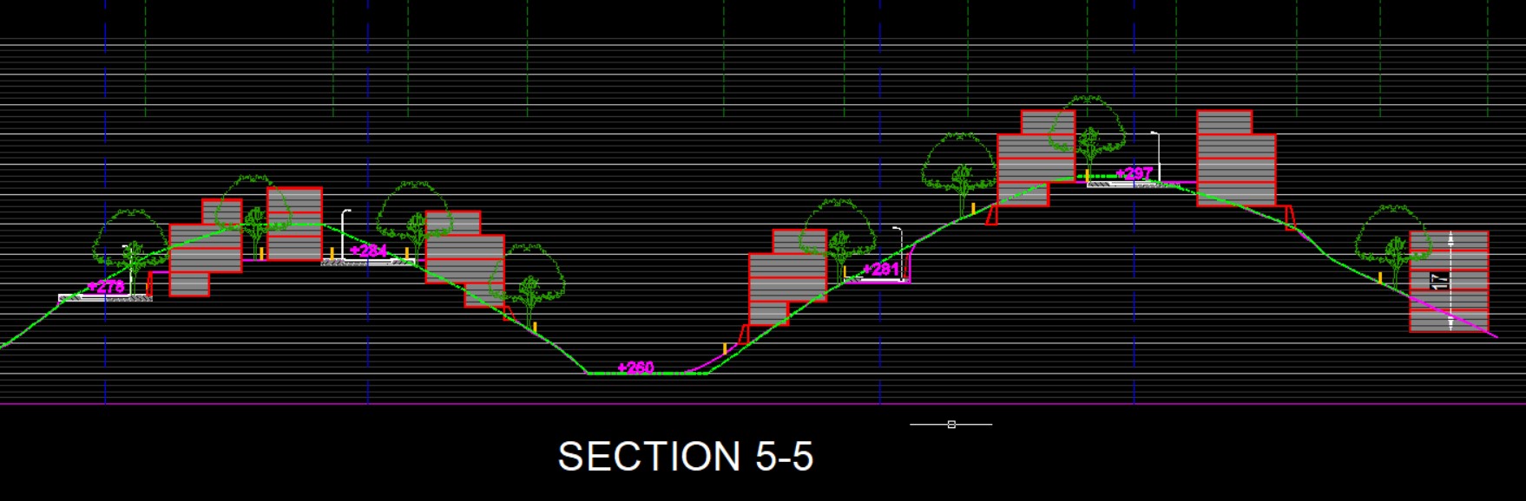Pick the +260 valley elevation label

[635, 368]
